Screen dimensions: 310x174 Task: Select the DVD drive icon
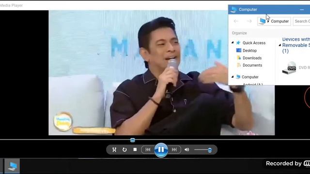(x=289, y=68)
